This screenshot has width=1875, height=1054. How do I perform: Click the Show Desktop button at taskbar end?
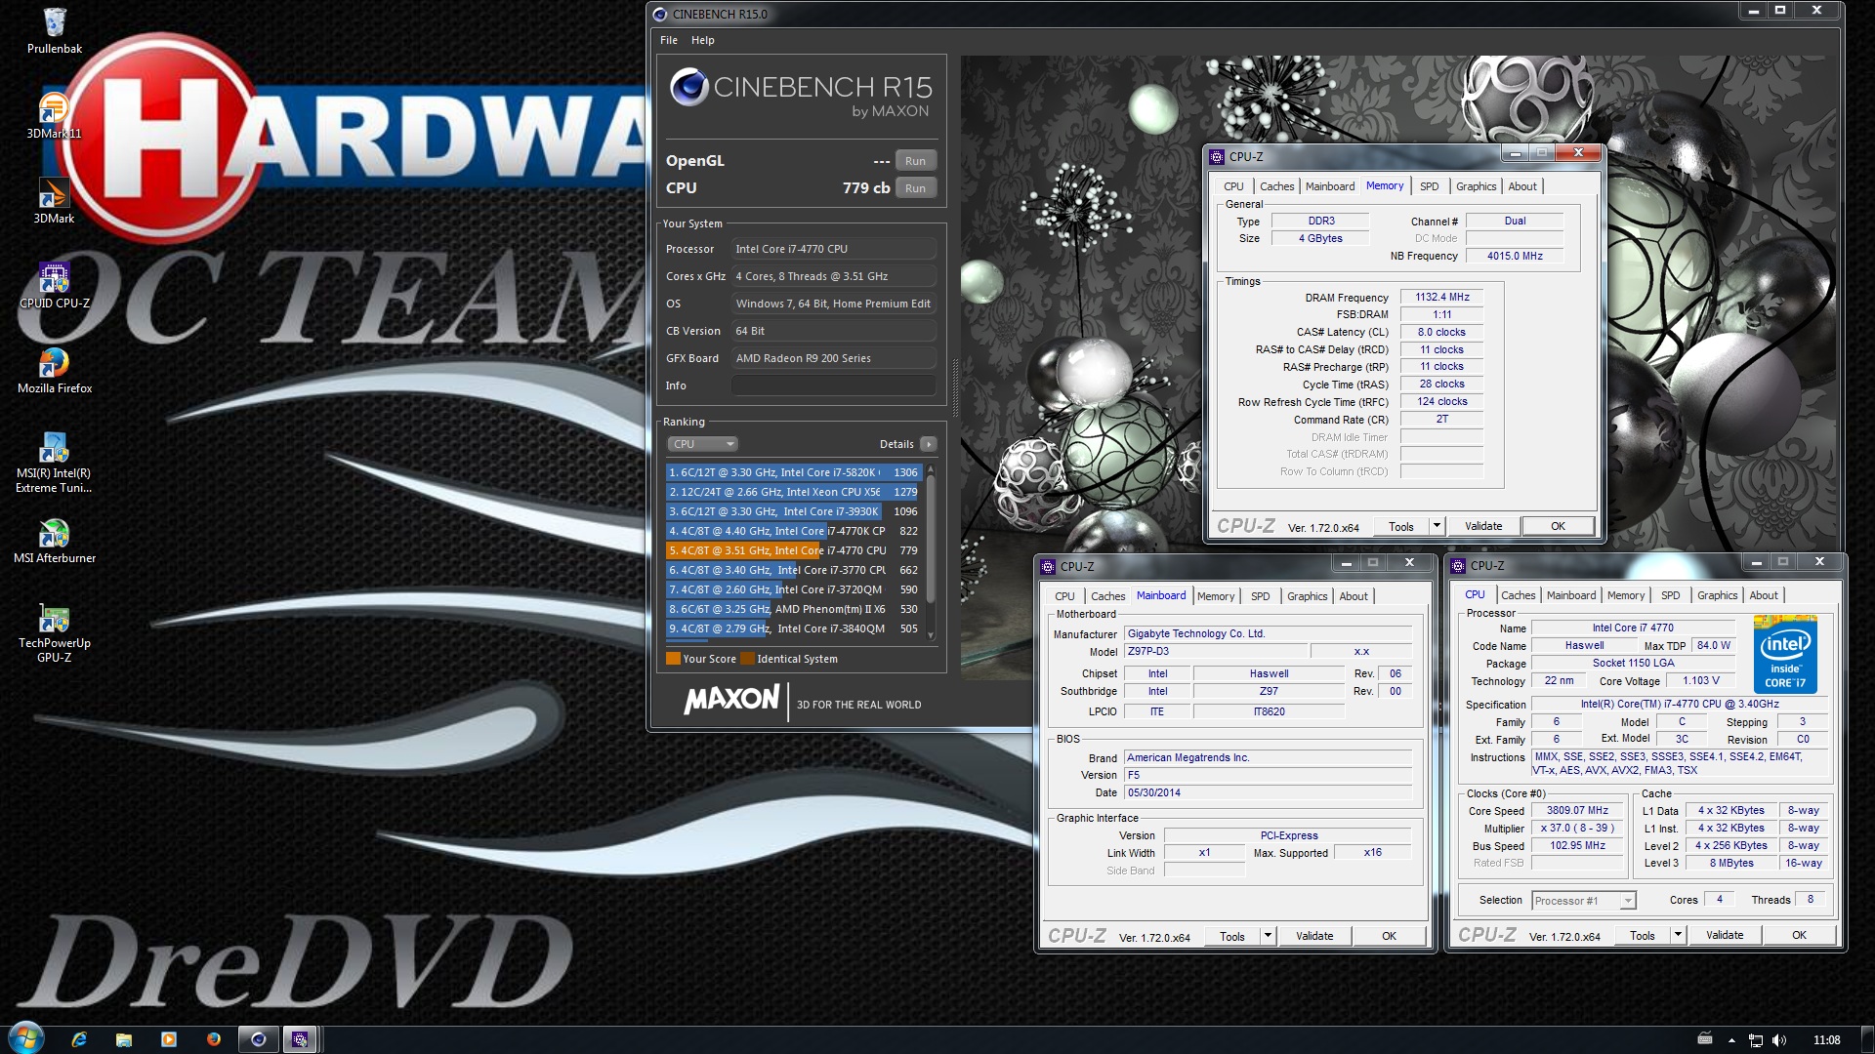(x=1868, y=1039)
